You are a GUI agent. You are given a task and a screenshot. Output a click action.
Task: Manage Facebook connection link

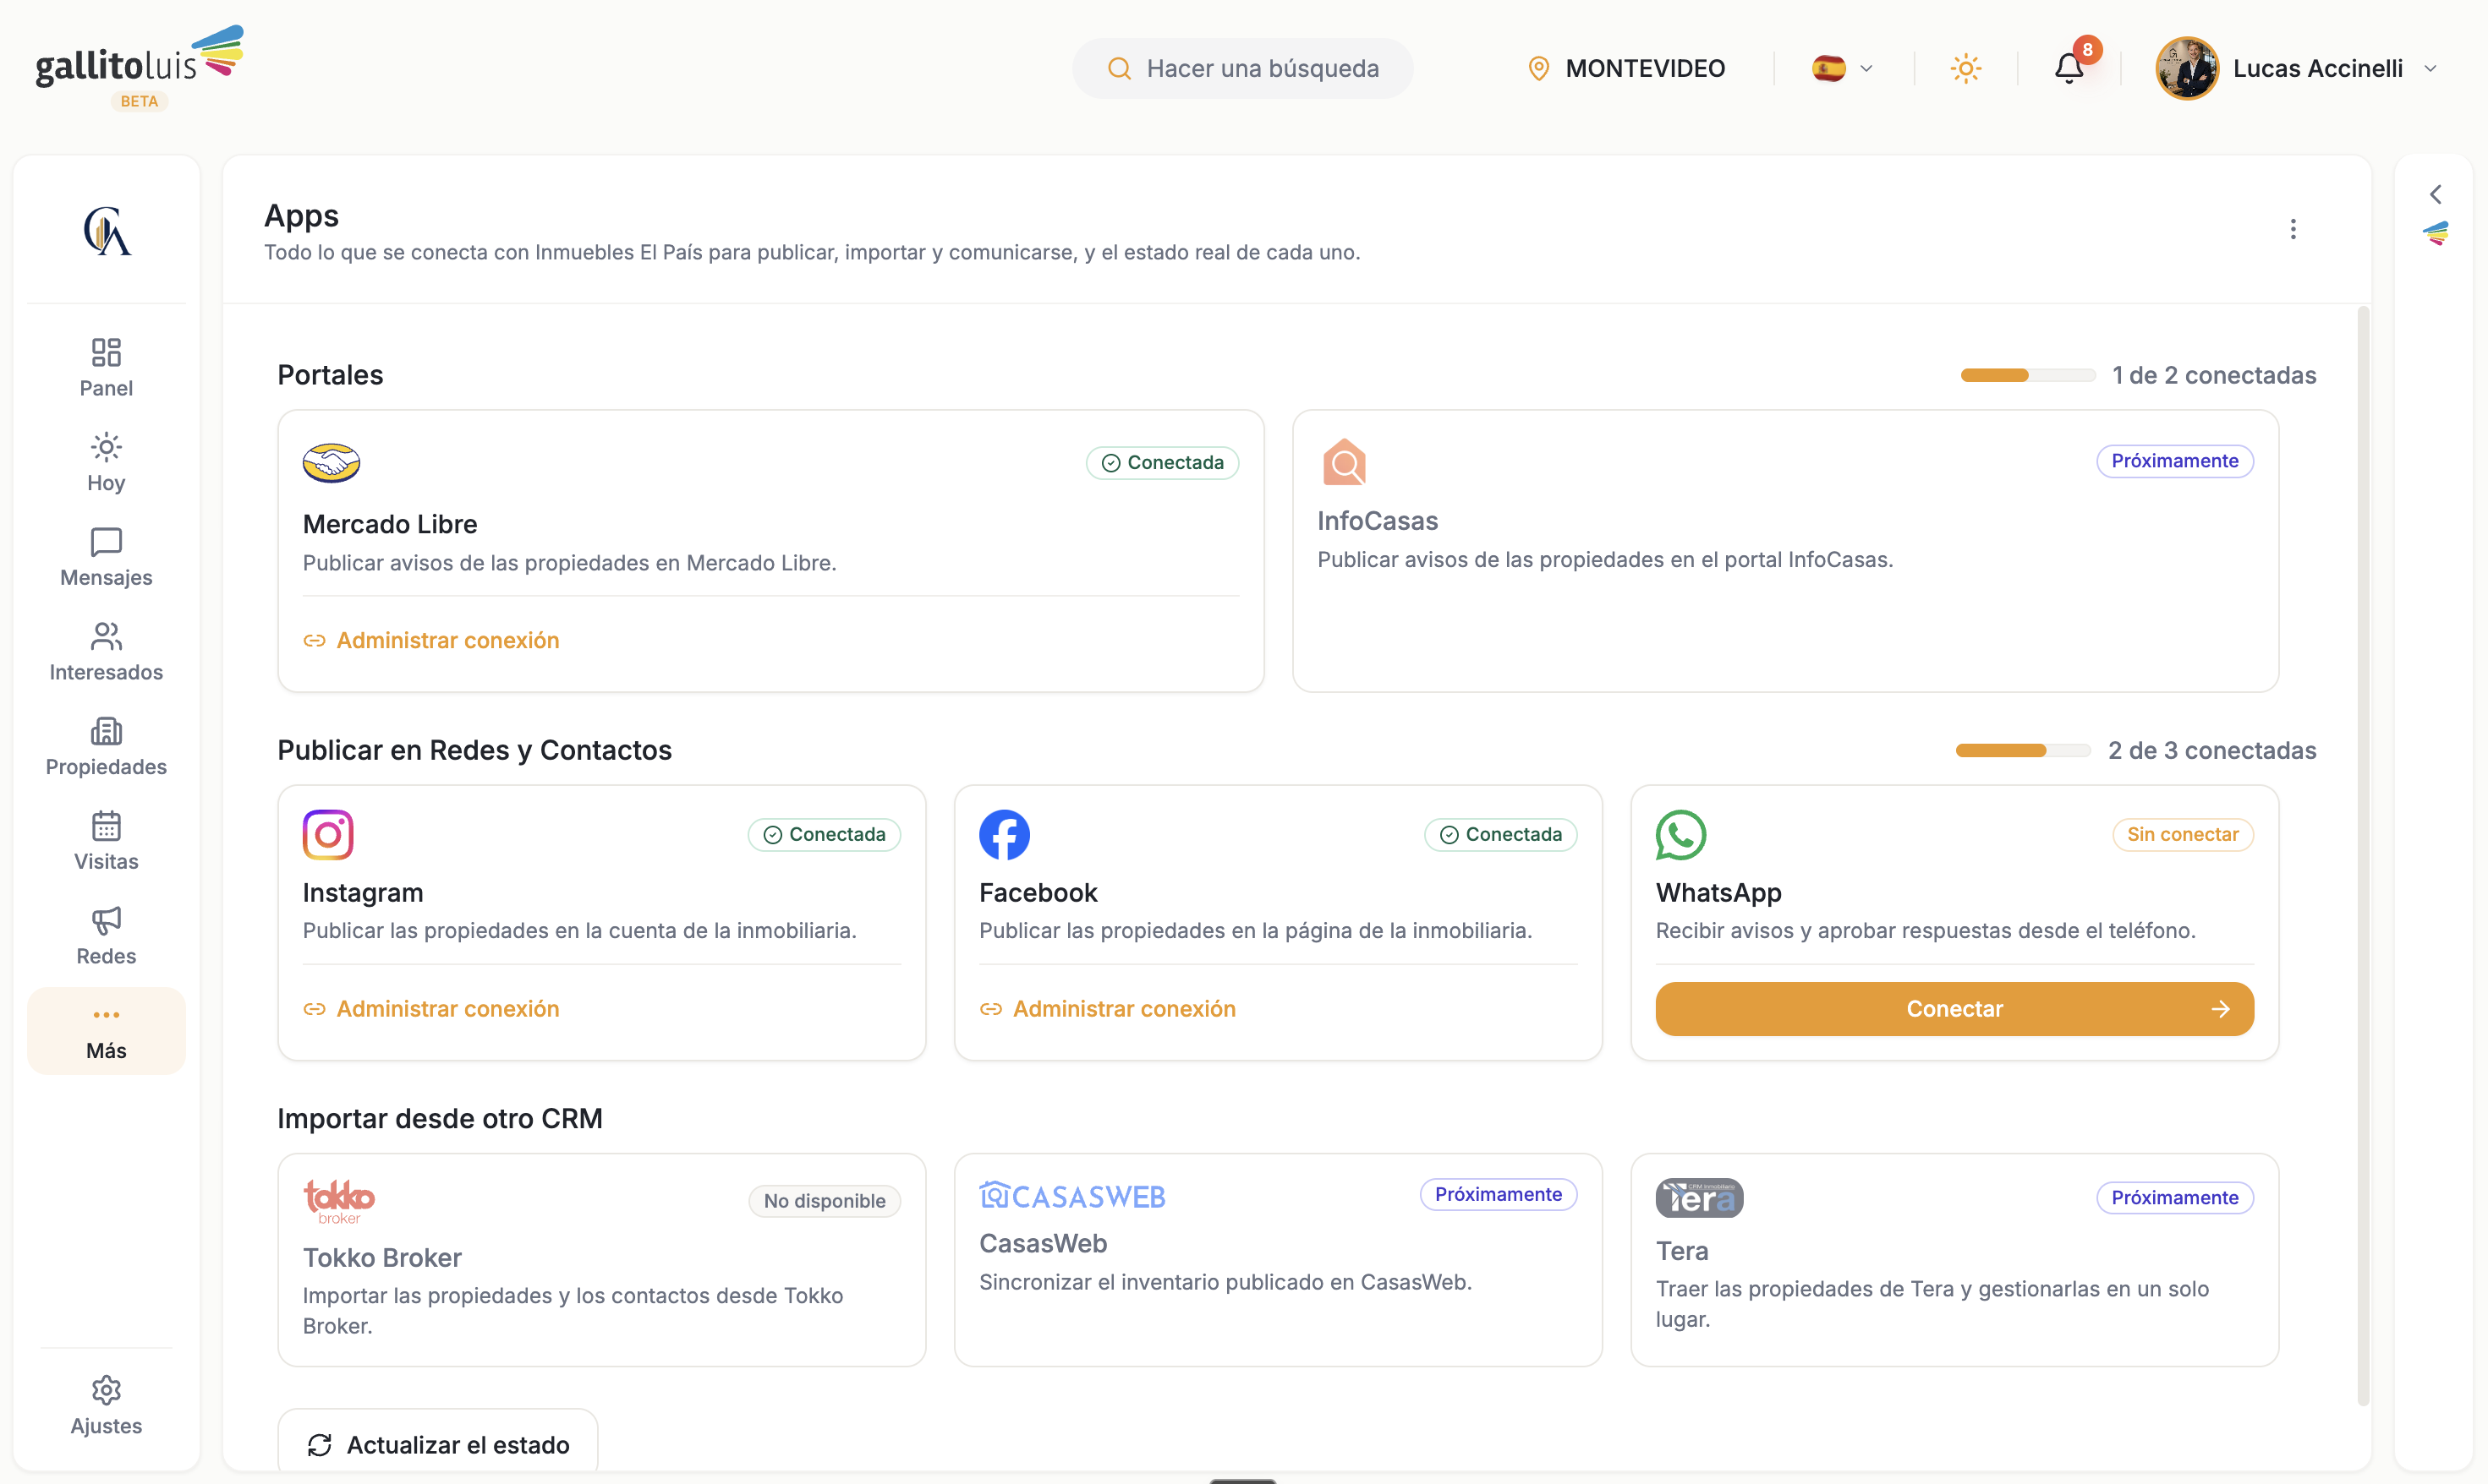tap(1108, 1008)
